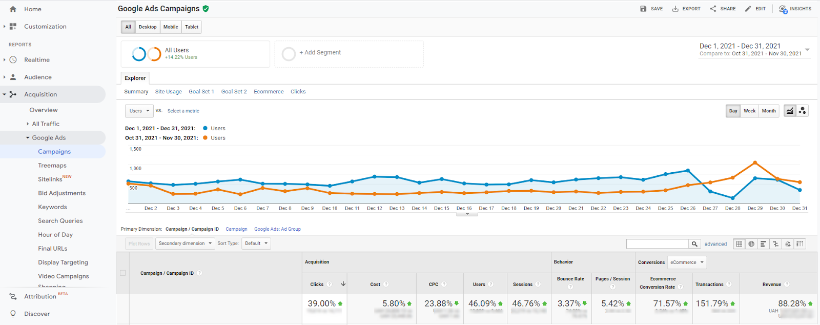Click the Edit pencil icon

pos(748,9)
